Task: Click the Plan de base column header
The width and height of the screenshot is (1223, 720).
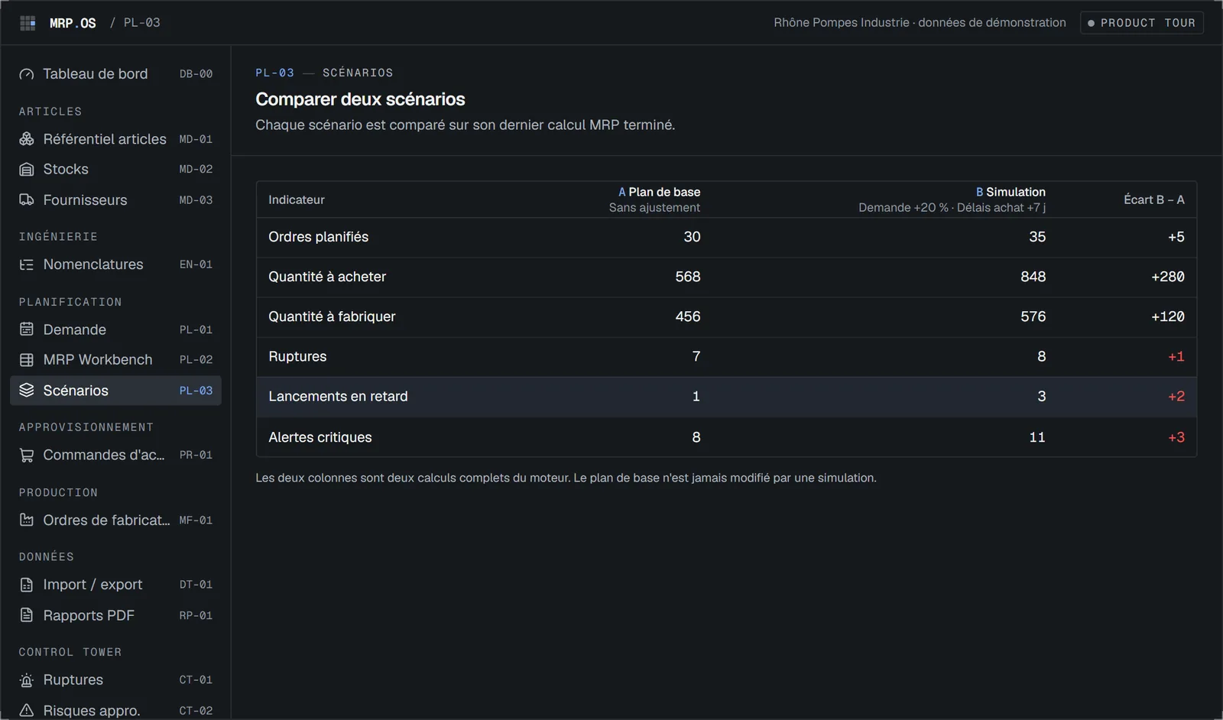Action: [x=659, y=192]
